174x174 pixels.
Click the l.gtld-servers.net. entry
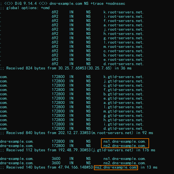click(124, 107)
